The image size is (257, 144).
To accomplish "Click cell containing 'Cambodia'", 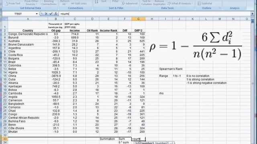I will coord(28,93).
